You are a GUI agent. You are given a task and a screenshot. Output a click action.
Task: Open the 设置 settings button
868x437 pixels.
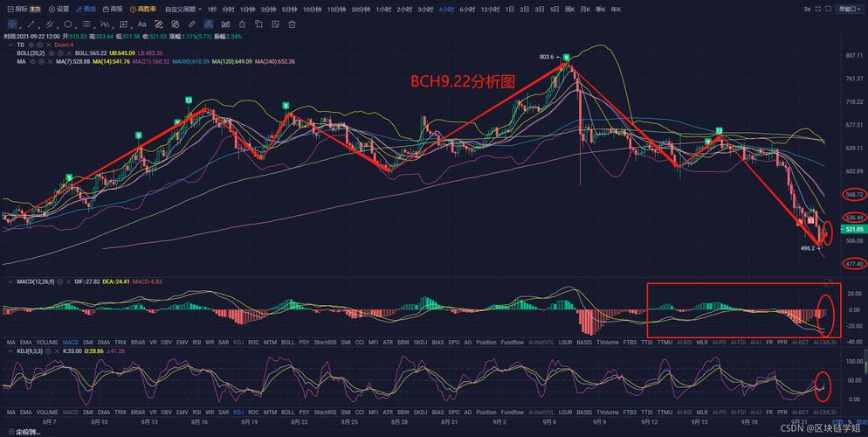[59, 10]
